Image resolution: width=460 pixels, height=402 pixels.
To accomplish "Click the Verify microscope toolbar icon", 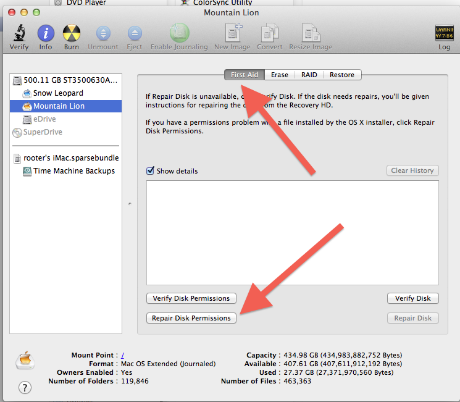I will pyautogui.click(x=19, y=33).
